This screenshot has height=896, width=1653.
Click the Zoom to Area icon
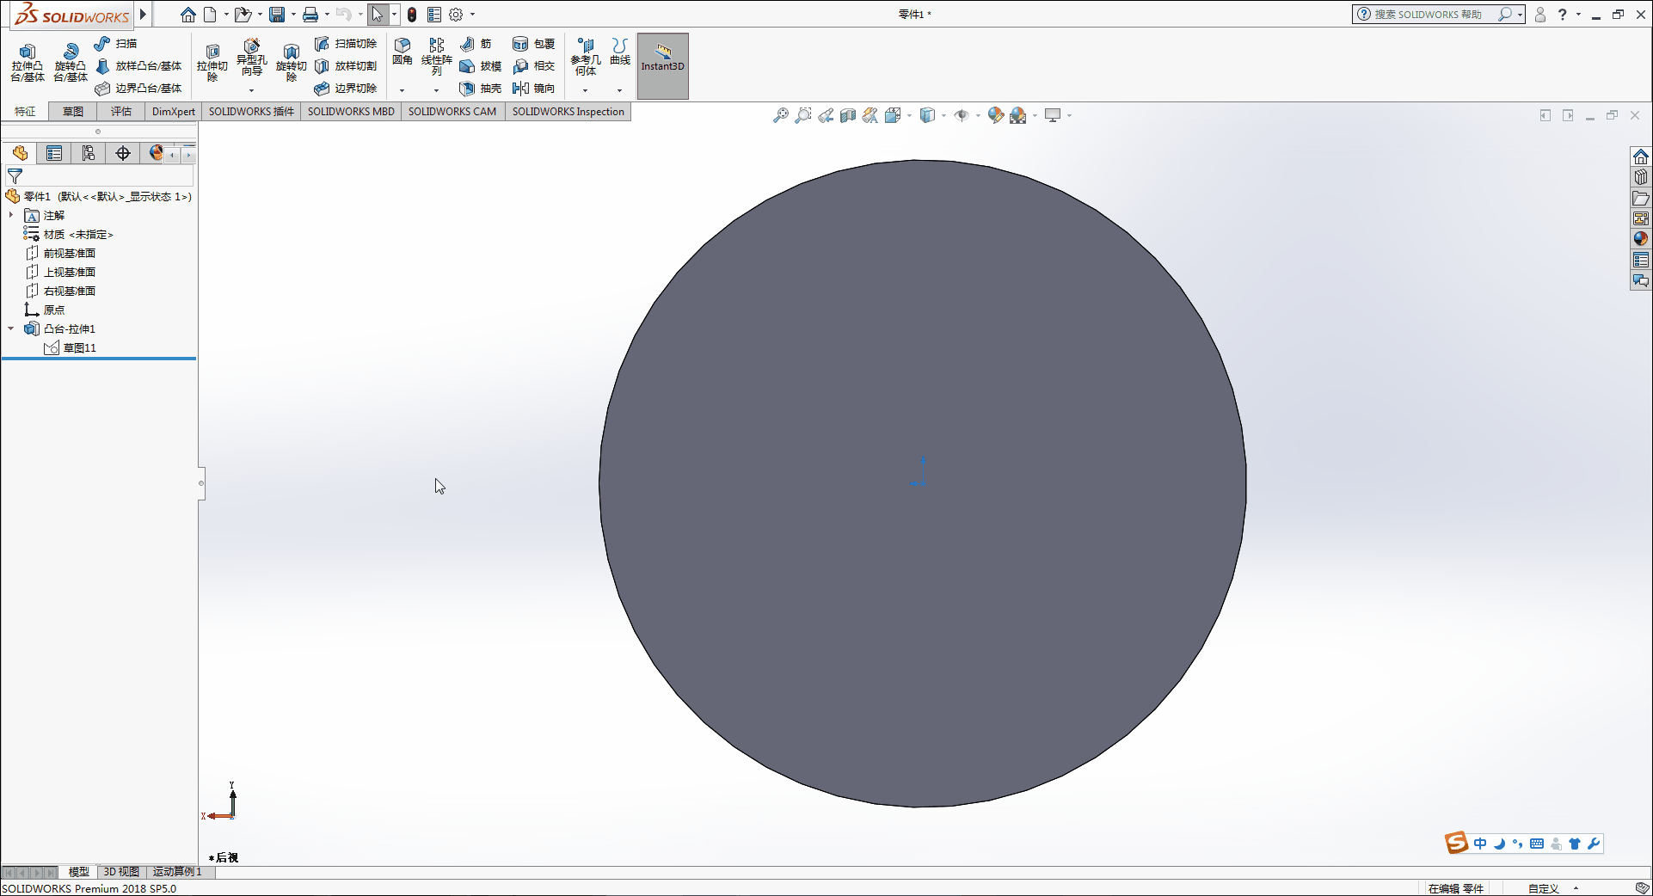[803, 115]
